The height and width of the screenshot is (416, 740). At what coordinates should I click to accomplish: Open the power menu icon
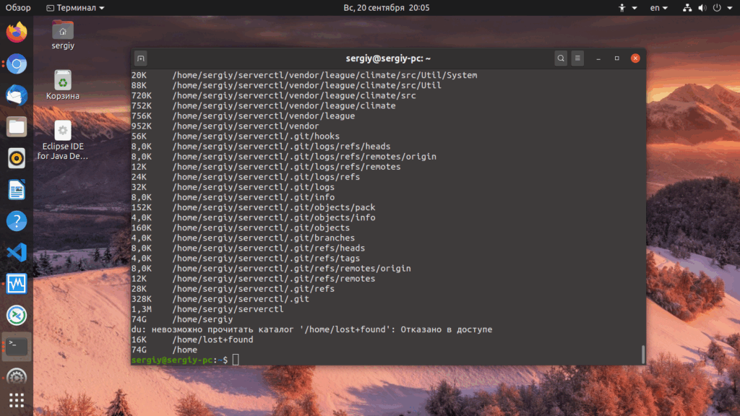click(x=717, y=7)
